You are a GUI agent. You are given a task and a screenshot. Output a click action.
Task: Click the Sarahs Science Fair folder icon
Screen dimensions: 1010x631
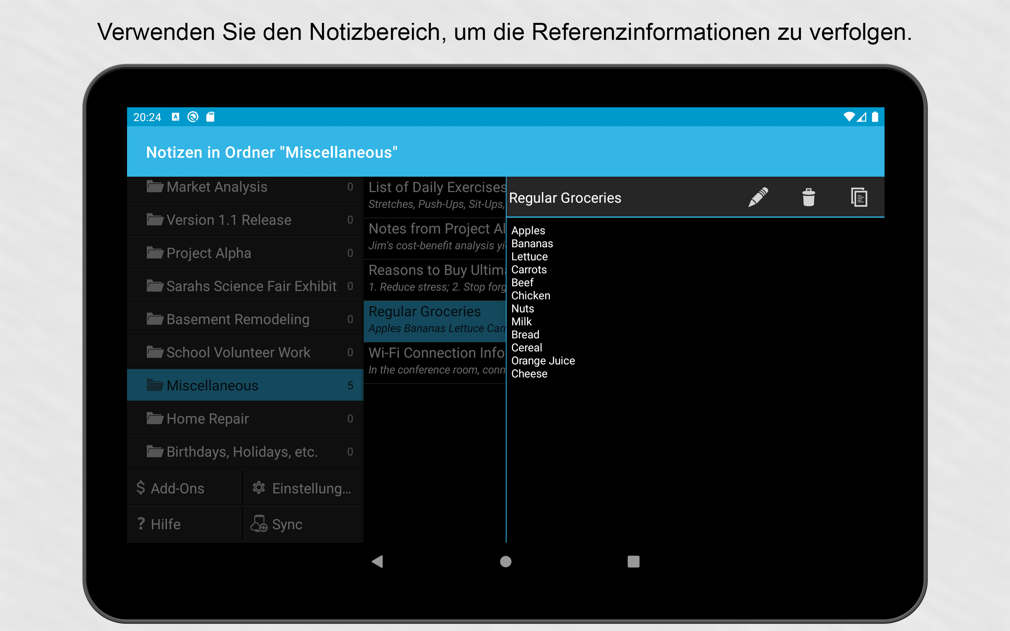(155, 286)
